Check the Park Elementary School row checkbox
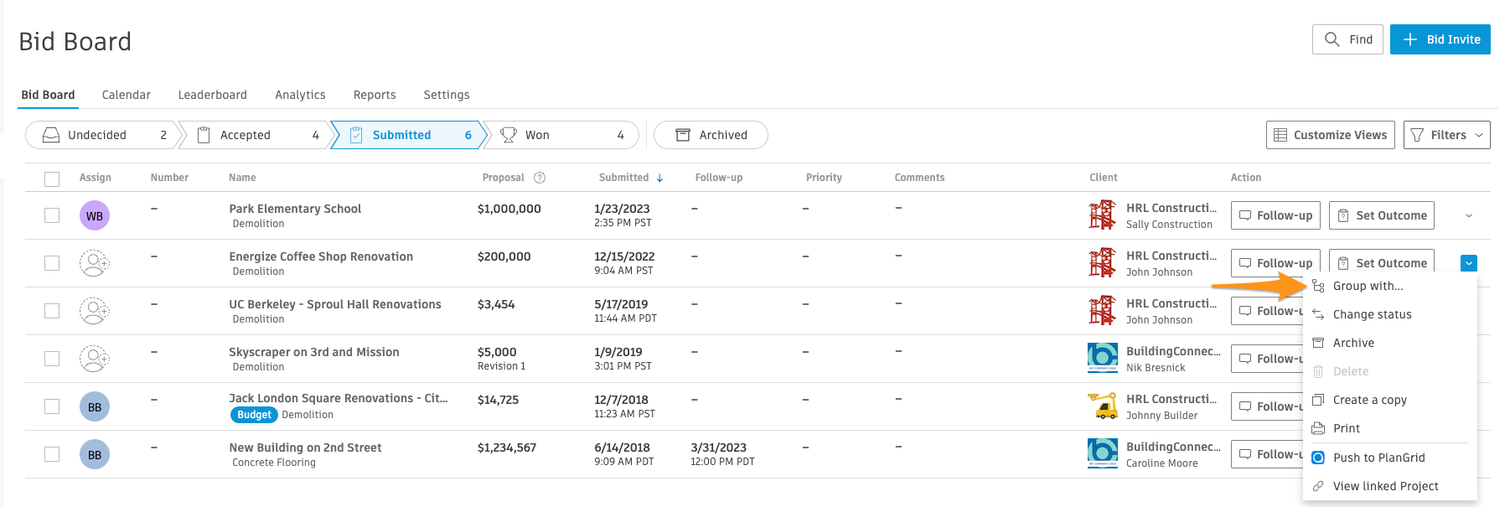Image resolution: width=1510 pixels, height=507 pixels. 52,215
